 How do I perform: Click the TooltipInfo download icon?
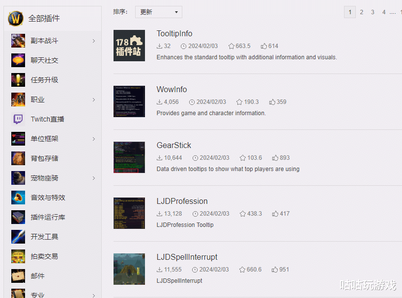click(x=159, y=46)
